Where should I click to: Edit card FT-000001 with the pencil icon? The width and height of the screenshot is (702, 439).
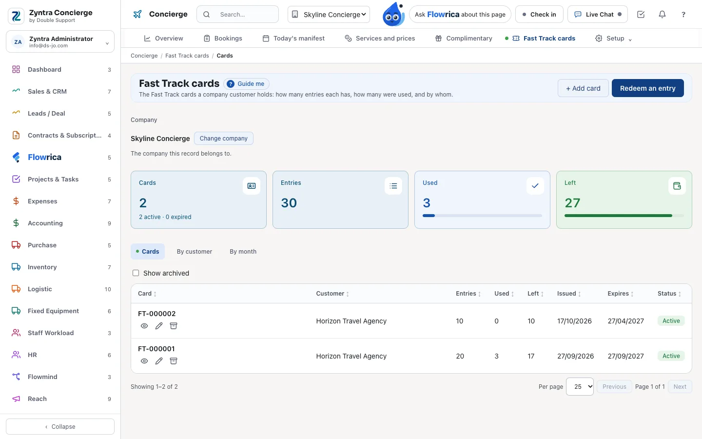159,361
